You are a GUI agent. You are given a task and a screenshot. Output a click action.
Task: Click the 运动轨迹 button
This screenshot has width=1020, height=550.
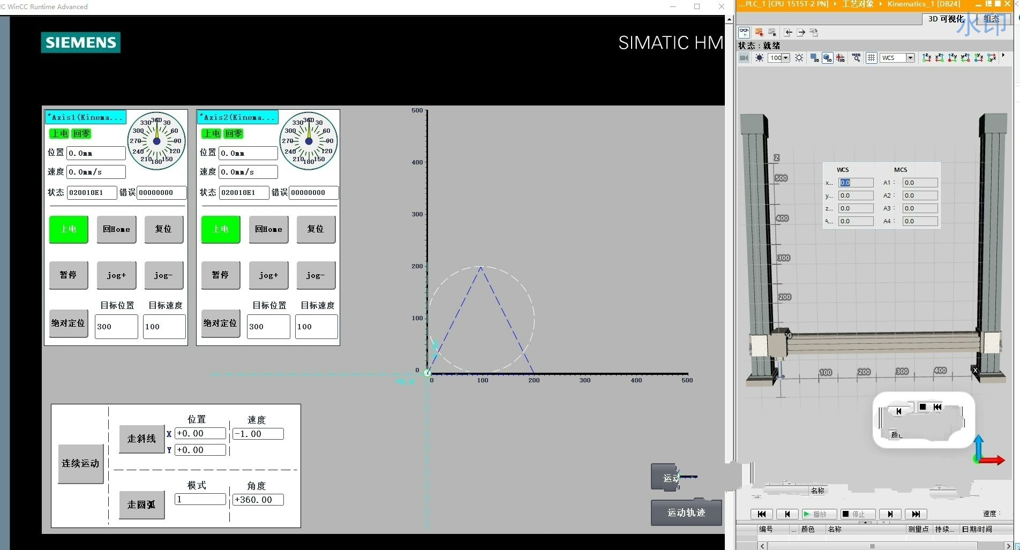tap(686, 513)
